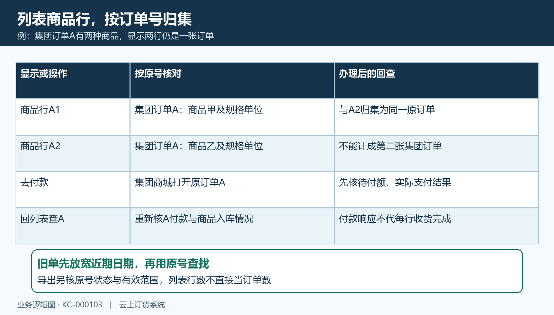Click the column header 办理后的回查
Viewport: 554px width, 315px height.
[436, 81]
